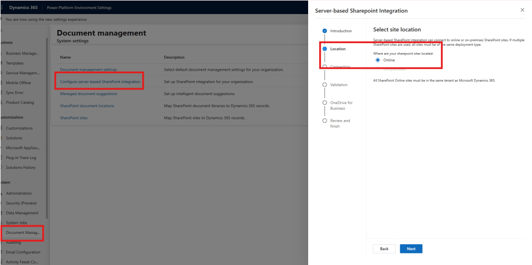532x265 pixels.
Task: Open Email Configuration in the sidebar
Action: pyautogui.click(x=23, y=252)
